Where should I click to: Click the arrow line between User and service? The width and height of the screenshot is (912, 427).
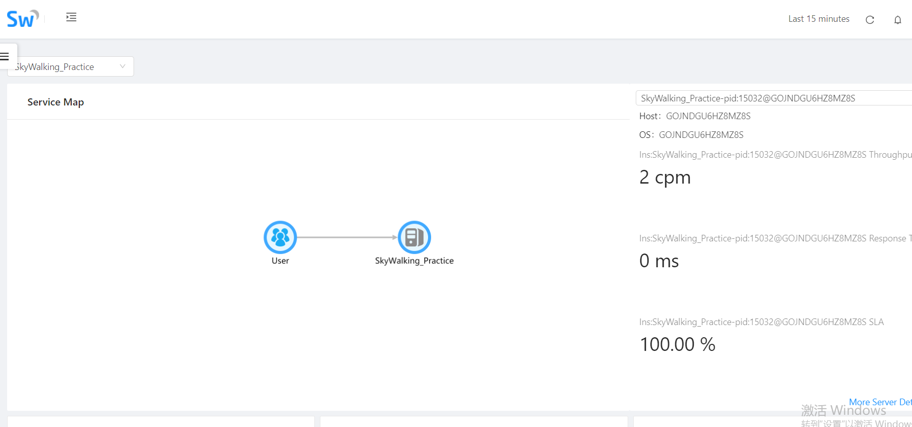tap(347, 237)
